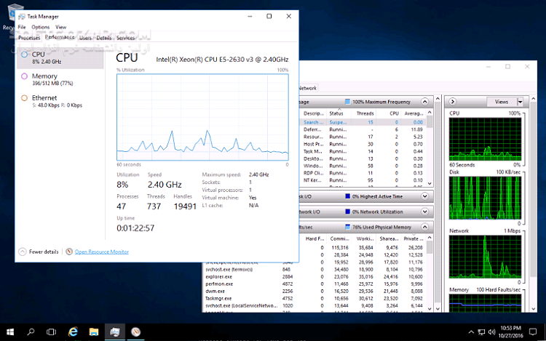Open the File menu in Task Manager
The width and height of the screenshot is (546, 341).
(x=22, y=27)
